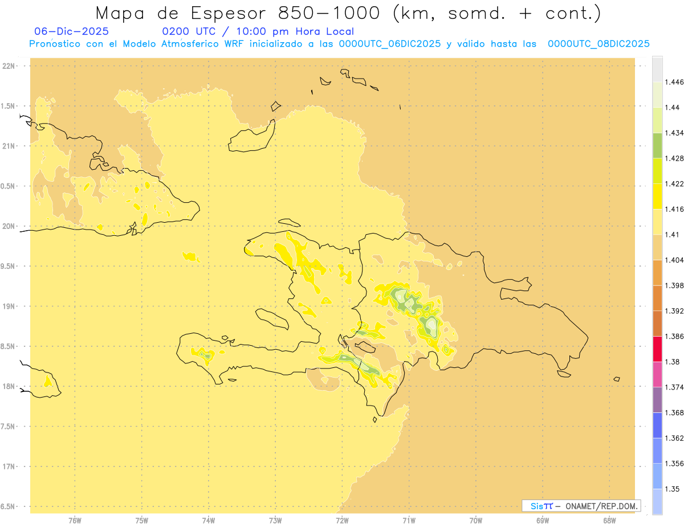684x528 pixels.
Task: Click the legend value '1.386'
Action: pos(674,336)
